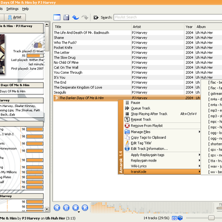
Task: Expand the Manage Files submenu
Action: pos(162,132)
